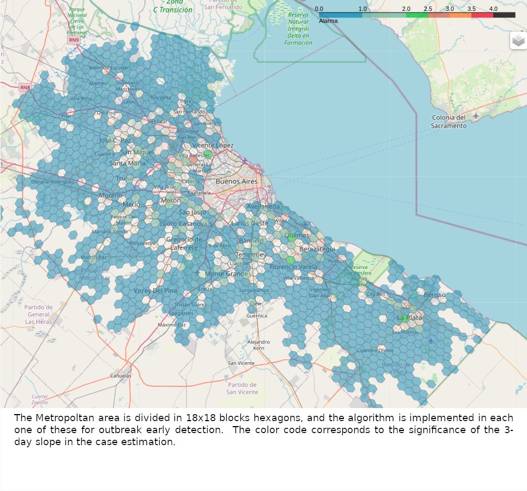The width and height of the screenshot is (527, 491).
Task: Click the RN9 road shield
Action: 73,40
